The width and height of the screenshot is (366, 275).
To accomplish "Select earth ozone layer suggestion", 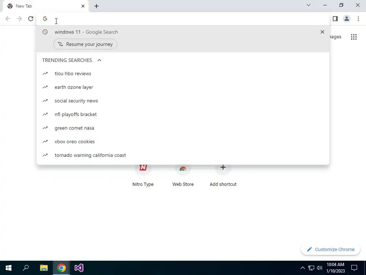I will [183, 87].
